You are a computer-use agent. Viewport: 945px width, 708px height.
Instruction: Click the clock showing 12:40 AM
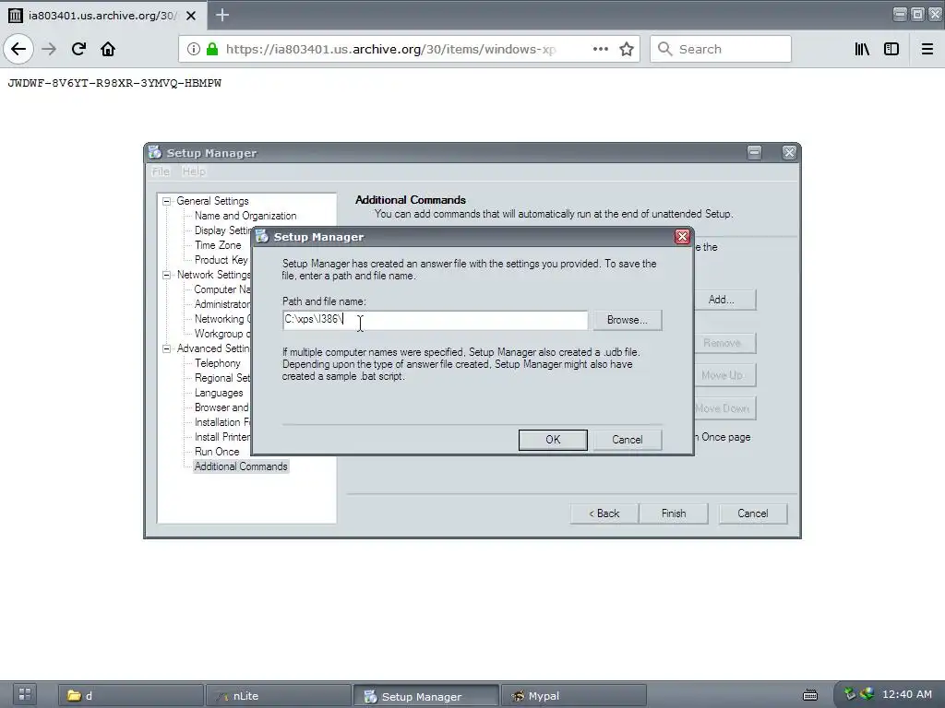tap(907, 694)
